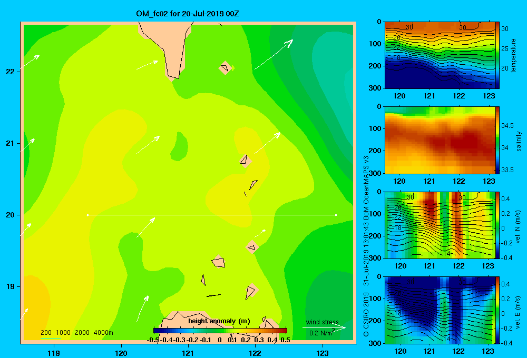Screen dimensions: 527x358
Task: Click the map title OM_fc02 for 20-Jul-2019 00Z
Action: [187, 14]
